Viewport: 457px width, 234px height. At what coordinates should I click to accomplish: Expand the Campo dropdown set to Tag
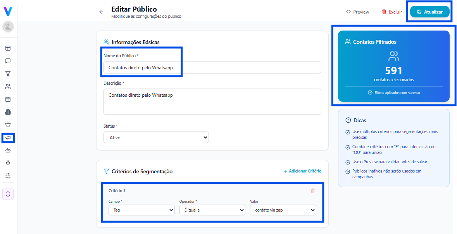pyautogui.click(x=141, y=210)
